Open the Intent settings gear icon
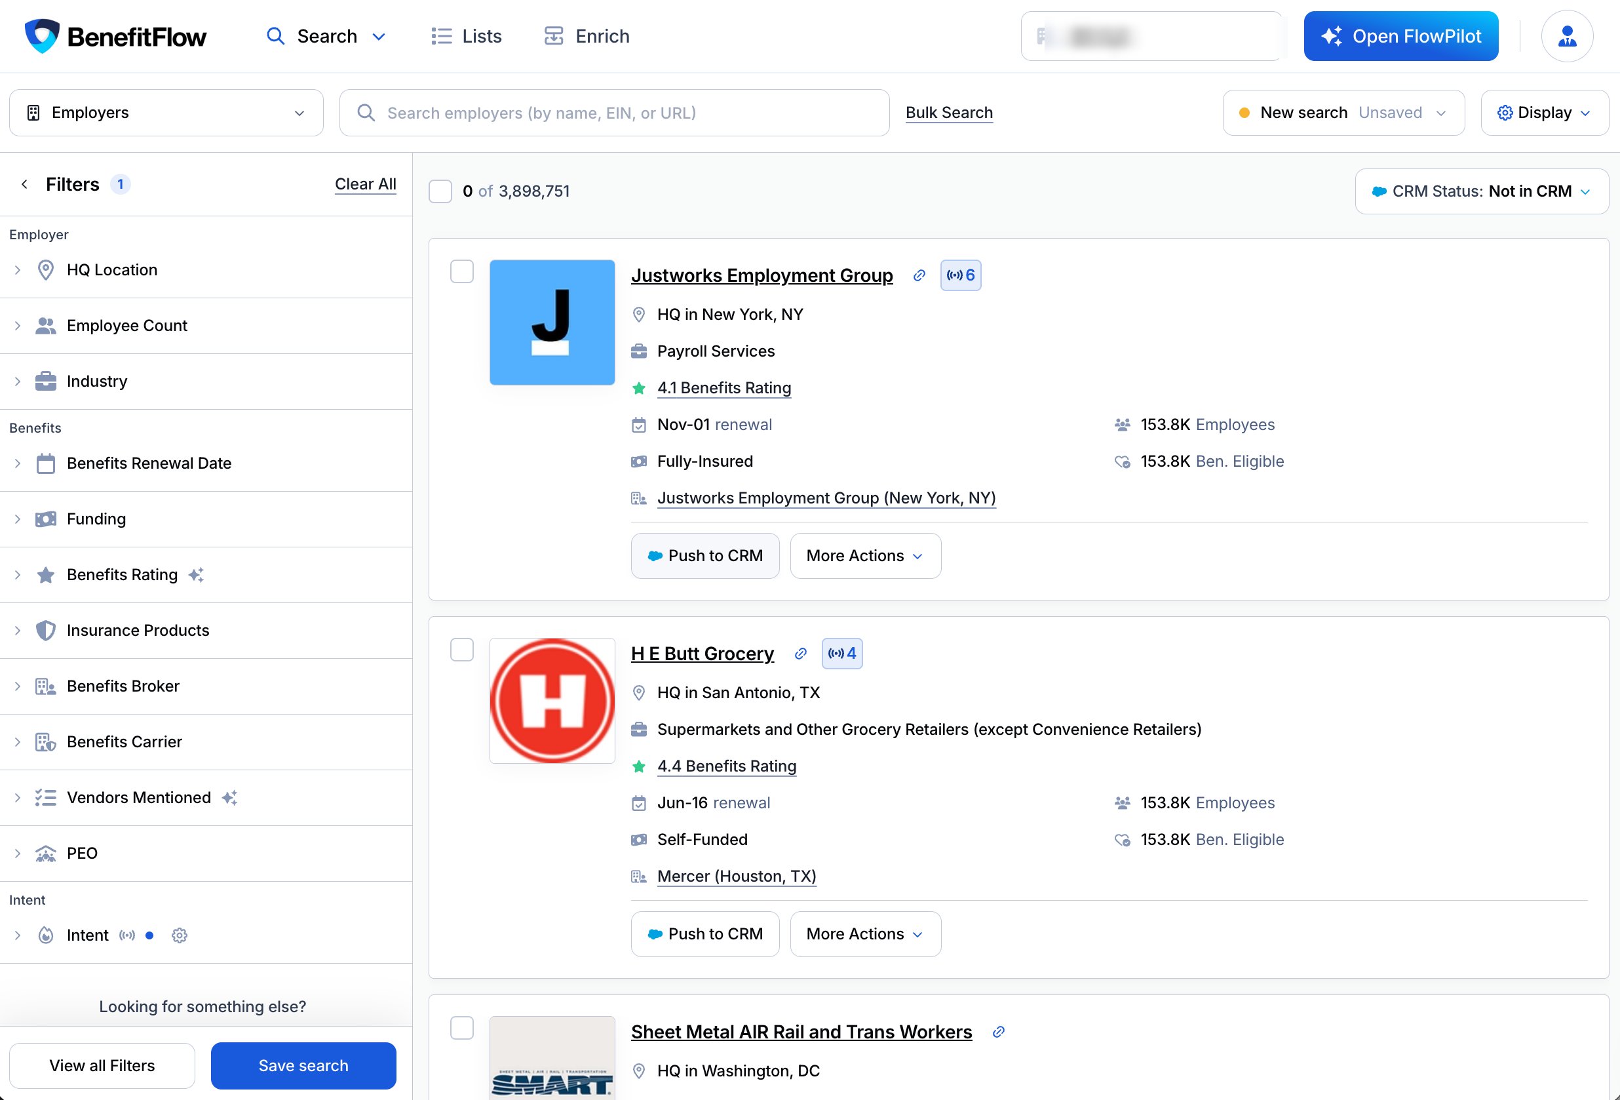1620x1100 pixels. click(179, 935)
